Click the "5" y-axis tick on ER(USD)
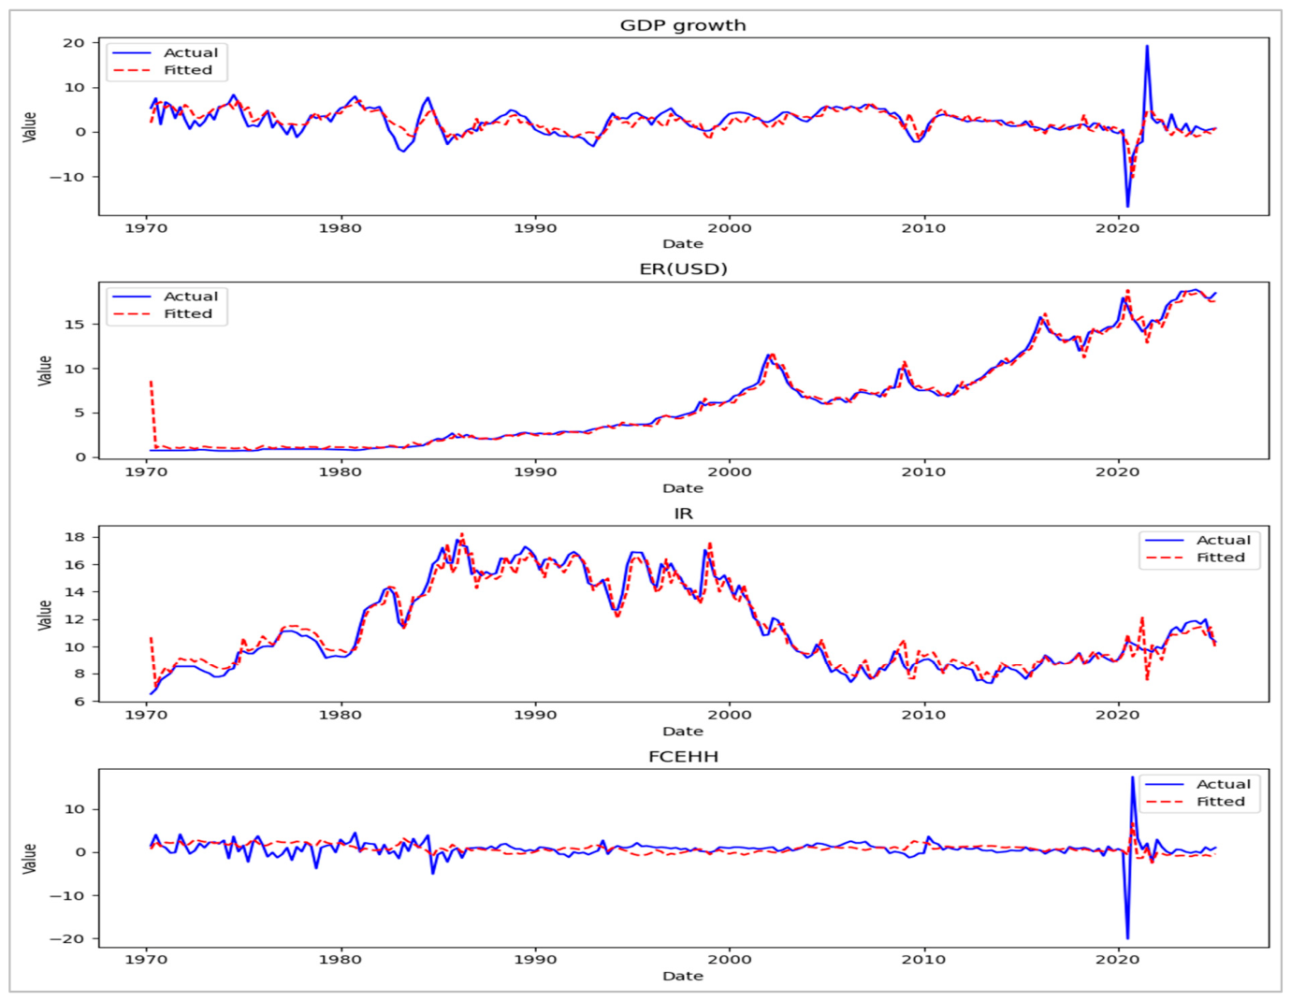 pos(80,413)
